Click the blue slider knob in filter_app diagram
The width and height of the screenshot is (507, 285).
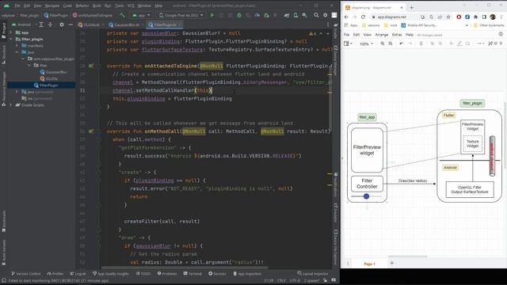[366, 196]
